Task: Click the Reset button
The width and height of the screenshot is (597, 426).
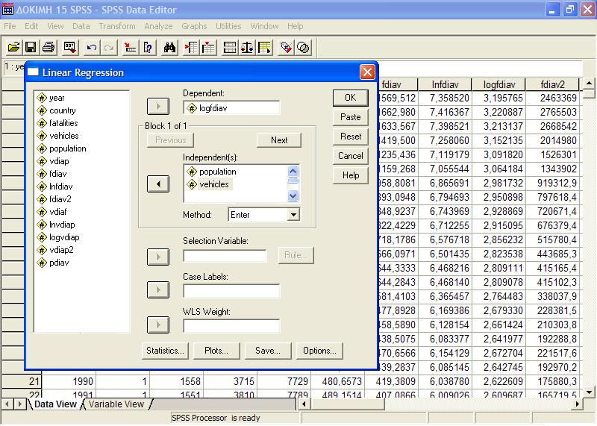Action: pyautogui.click(x=350, y=137)
